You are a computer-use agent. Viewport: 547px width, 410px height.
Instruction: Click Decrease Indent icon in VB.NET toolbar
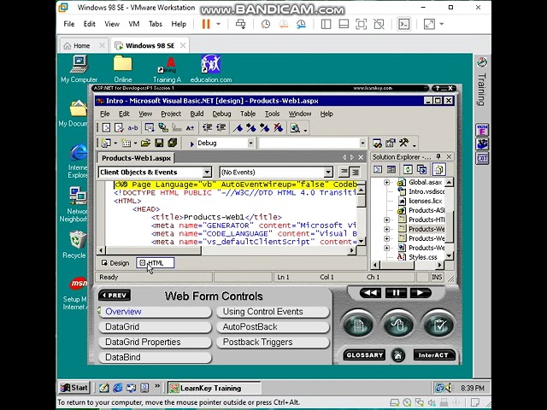point(208,128)
